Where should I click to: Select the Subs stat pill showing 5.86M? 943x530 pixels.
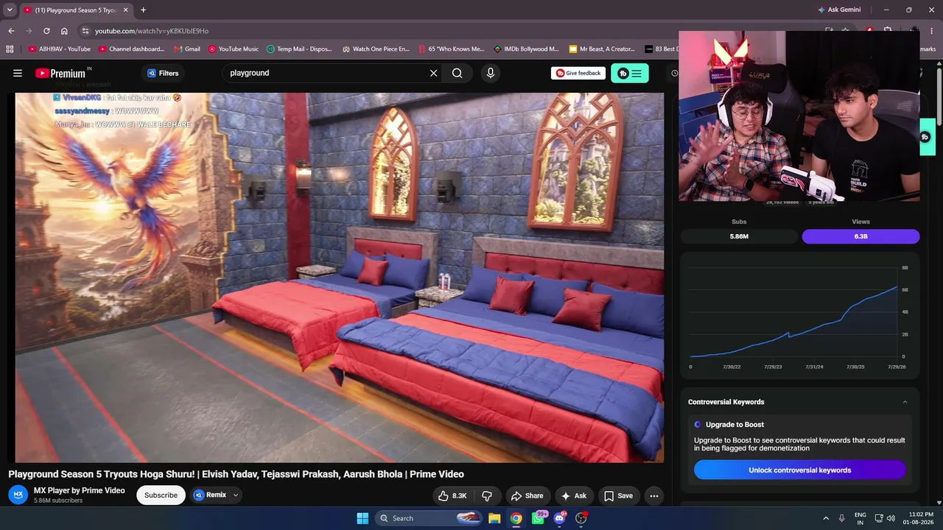739,236
